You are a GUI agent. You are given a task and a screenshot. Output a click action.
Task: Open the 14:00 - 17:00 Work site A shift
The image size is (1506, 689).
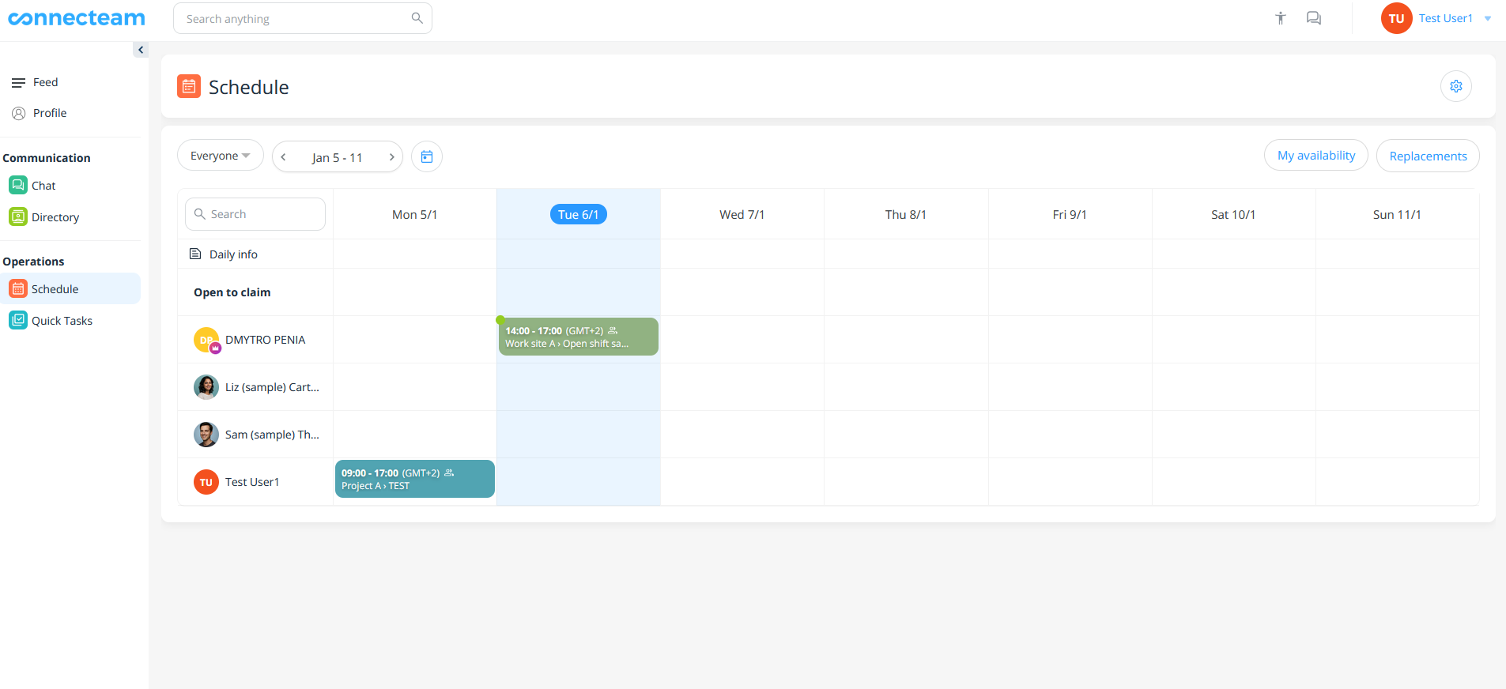point(579,337)
